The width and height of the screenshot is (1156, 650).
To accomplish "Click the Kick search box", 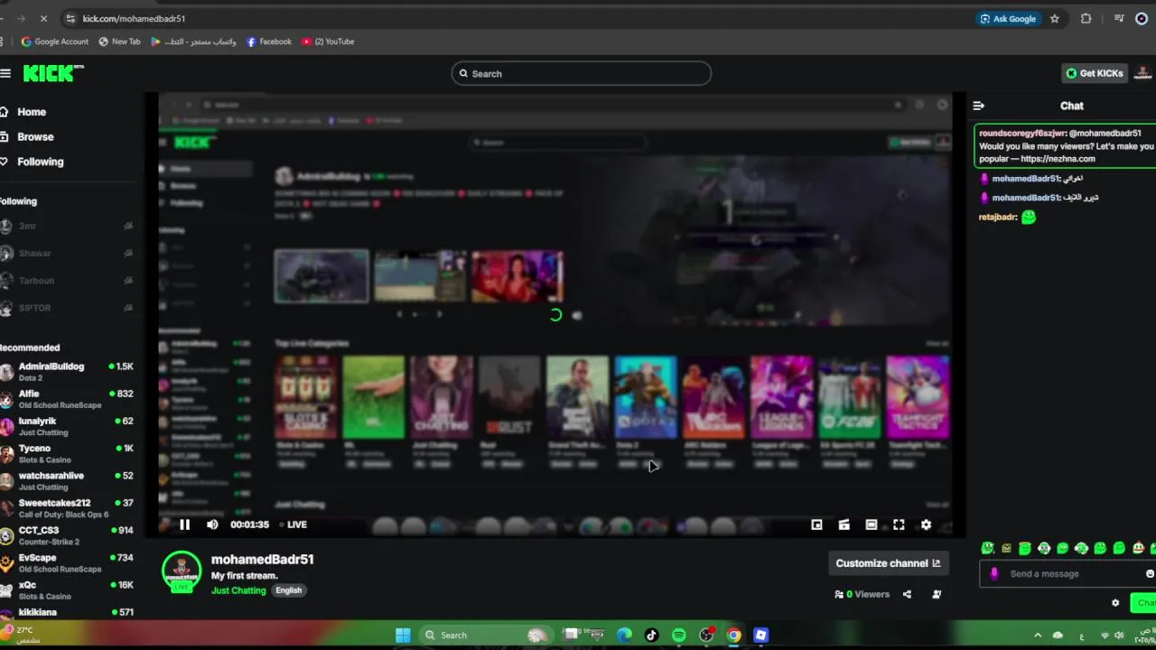I will coord(582,74).
